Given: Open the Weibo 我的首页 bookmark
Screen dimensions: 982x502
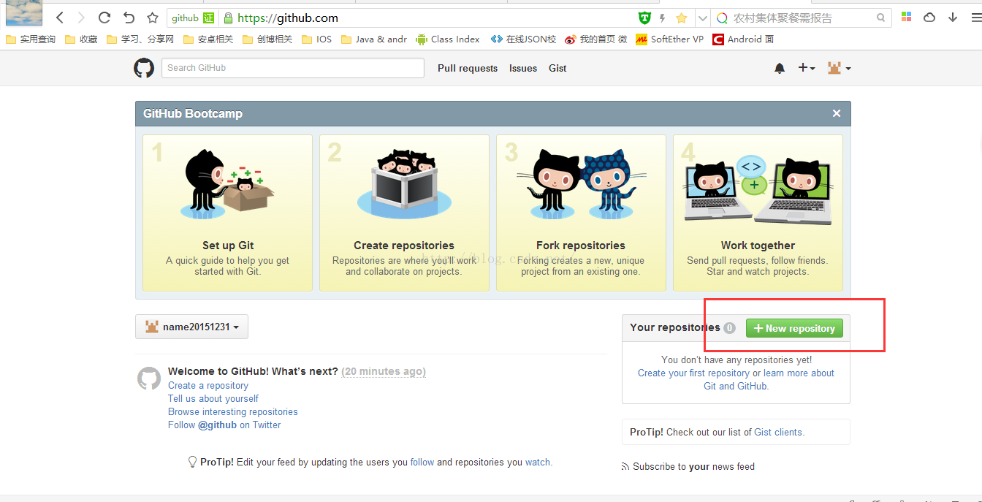Looking at the screenshot, I should [596, 39].
